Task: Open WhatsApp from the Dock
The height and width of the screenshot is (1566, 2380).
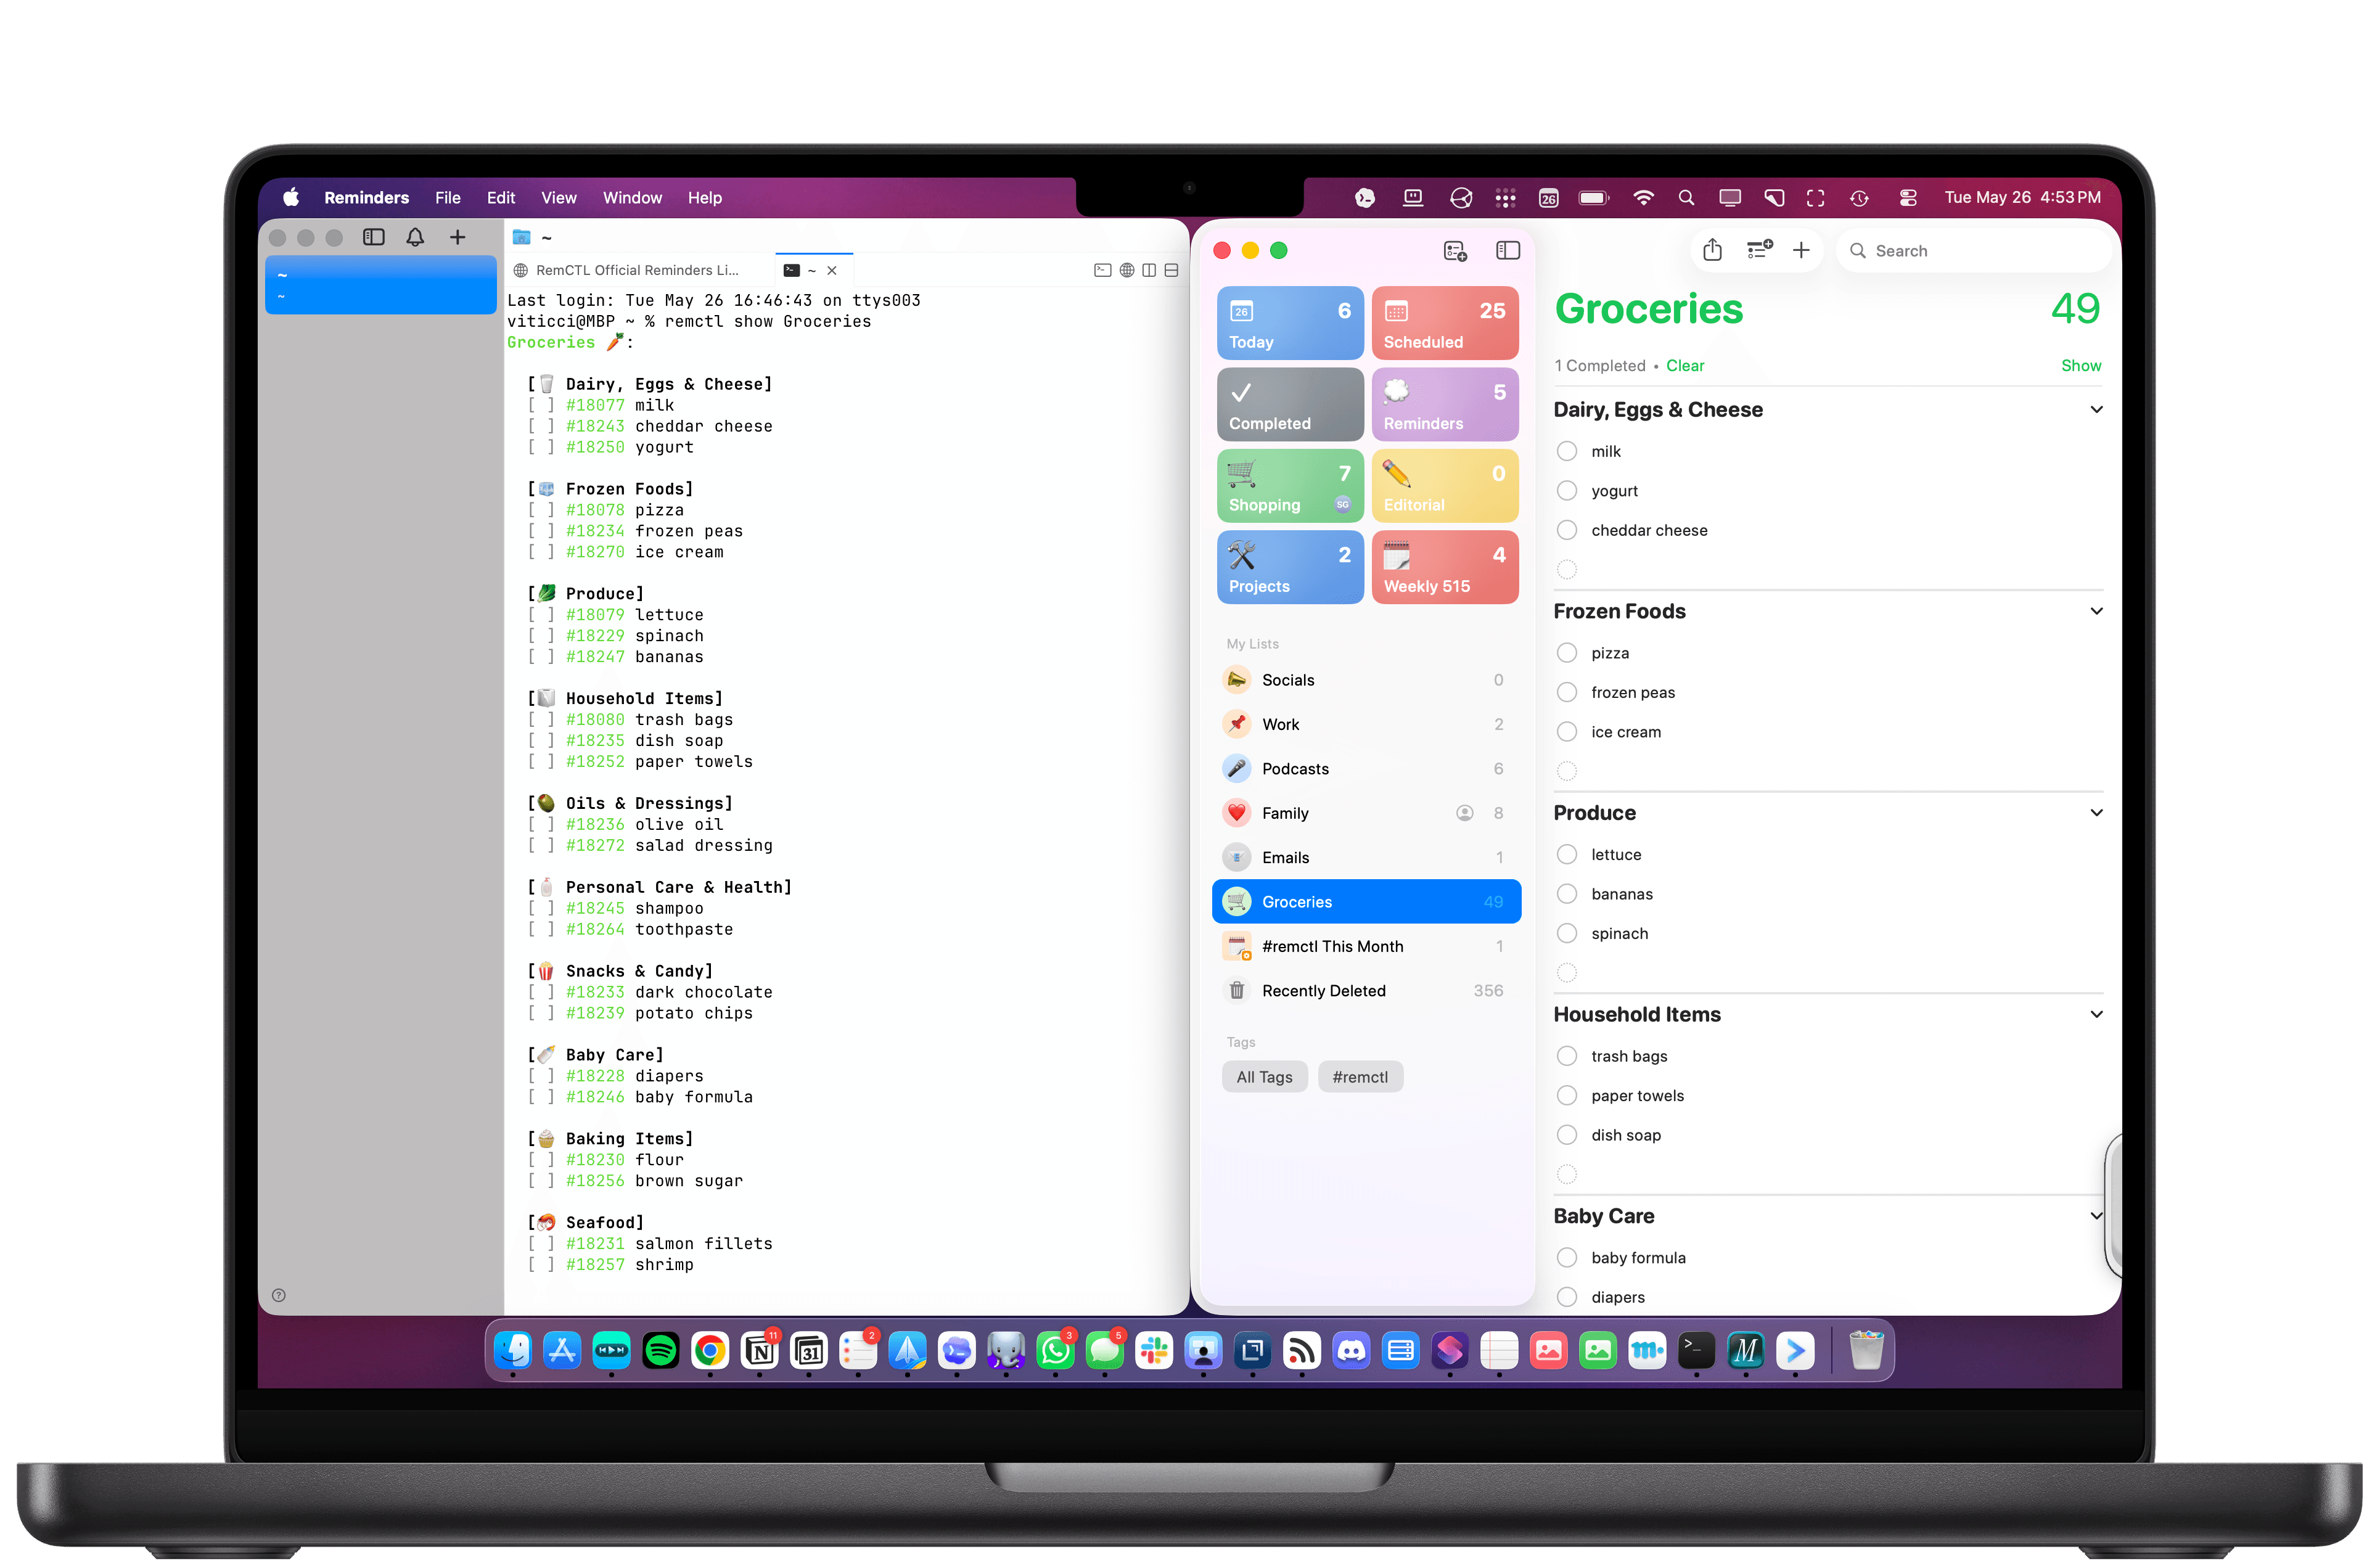Action: pos(1055,1351)
